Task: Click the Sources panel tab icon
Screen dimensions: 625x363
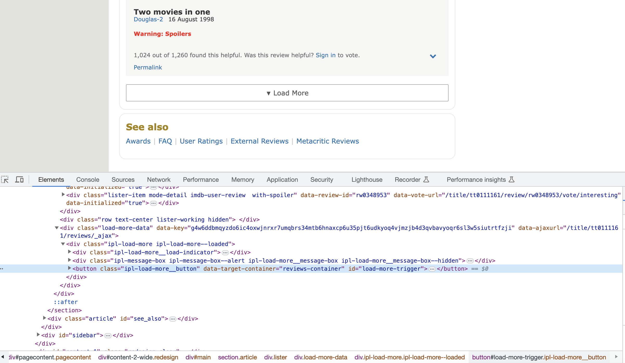Action: coord(123,179)
